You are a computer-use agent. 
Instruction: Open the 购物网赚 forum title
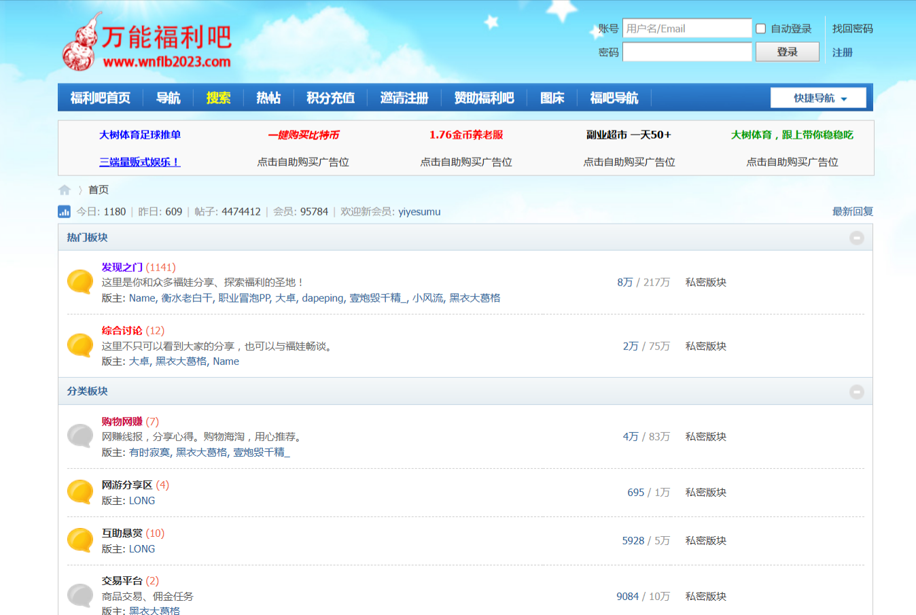[x=122, y=421]
